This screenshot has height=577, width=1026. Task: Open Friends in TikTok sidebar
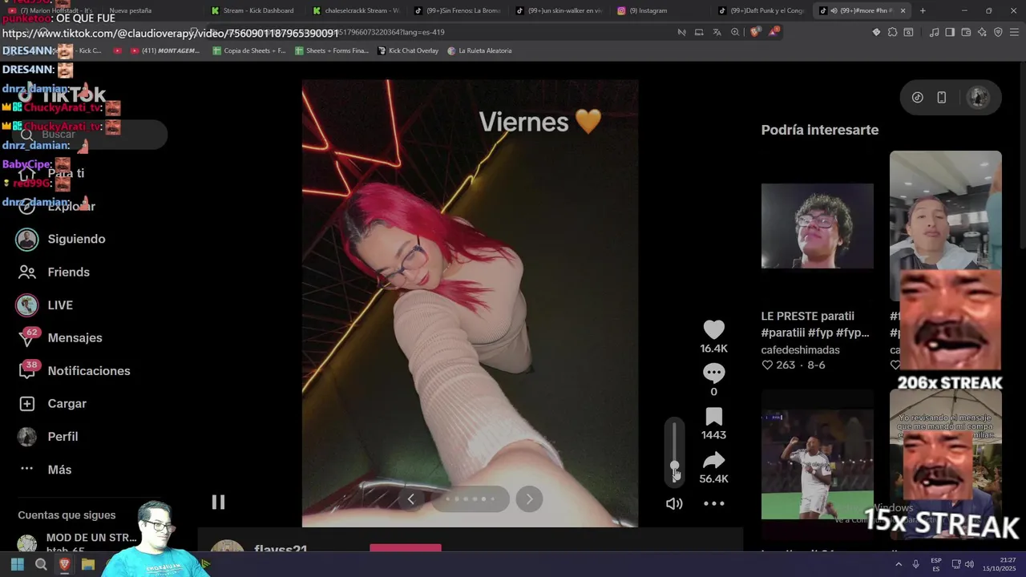pos(68,272)
